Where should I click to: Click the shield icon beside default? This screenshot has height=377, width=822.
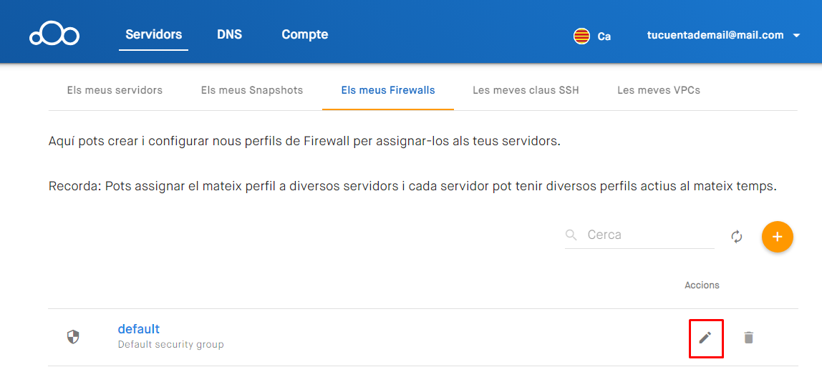tap(73, 336)
